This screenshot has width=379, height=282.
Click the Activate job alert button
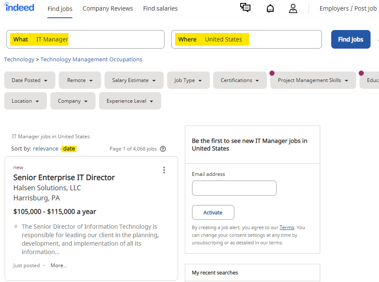click(213, 213)
